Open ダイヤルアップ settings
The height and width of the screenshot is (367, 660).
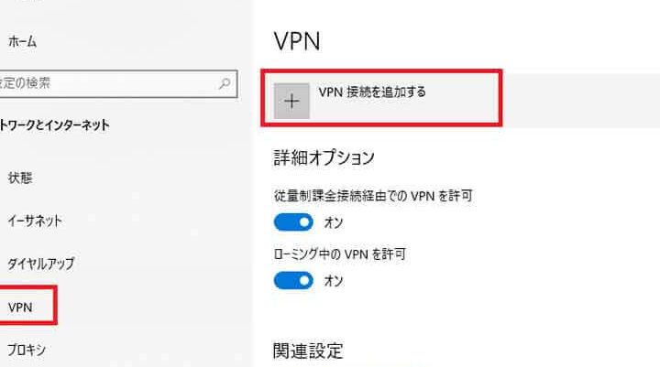pyautogui.click(x=41, y=264)
